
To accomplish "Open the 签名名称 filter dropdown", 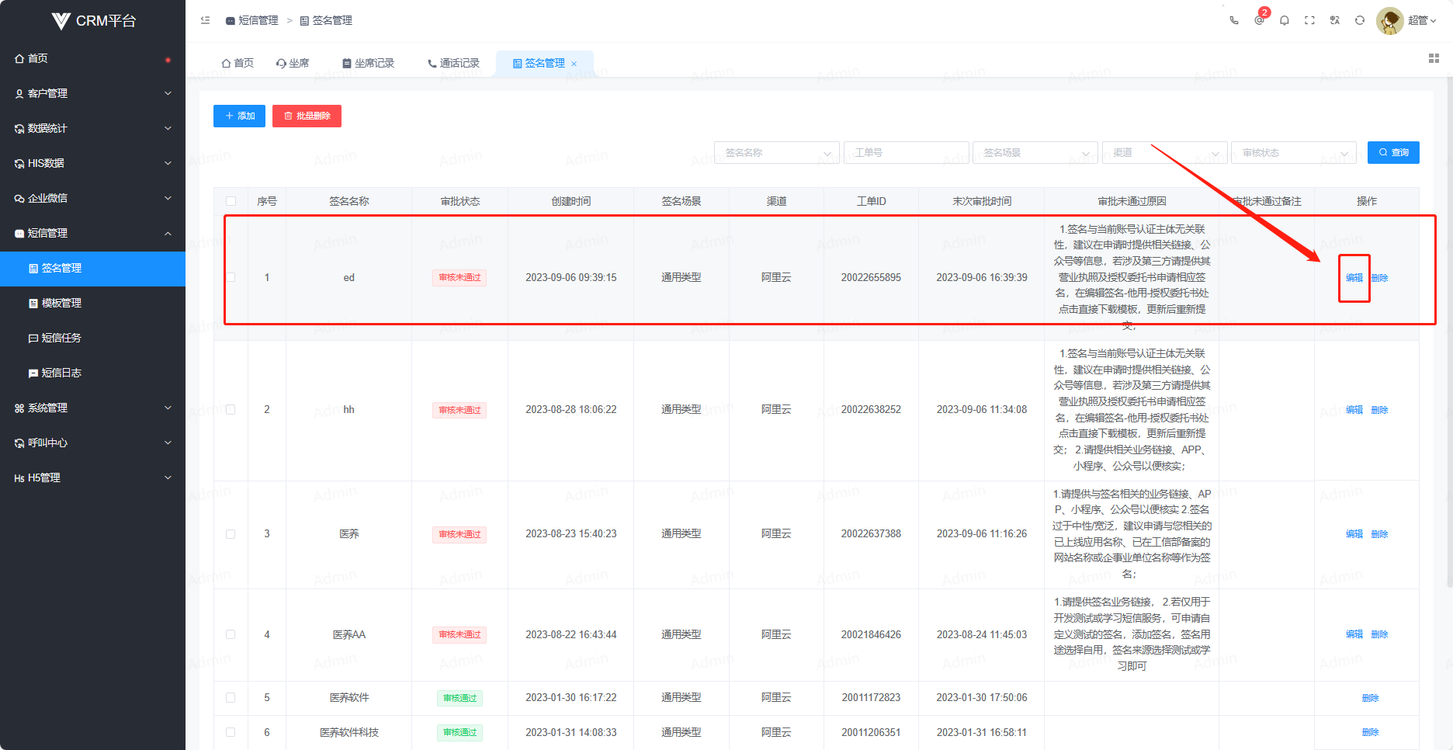I will pos(777,153).
